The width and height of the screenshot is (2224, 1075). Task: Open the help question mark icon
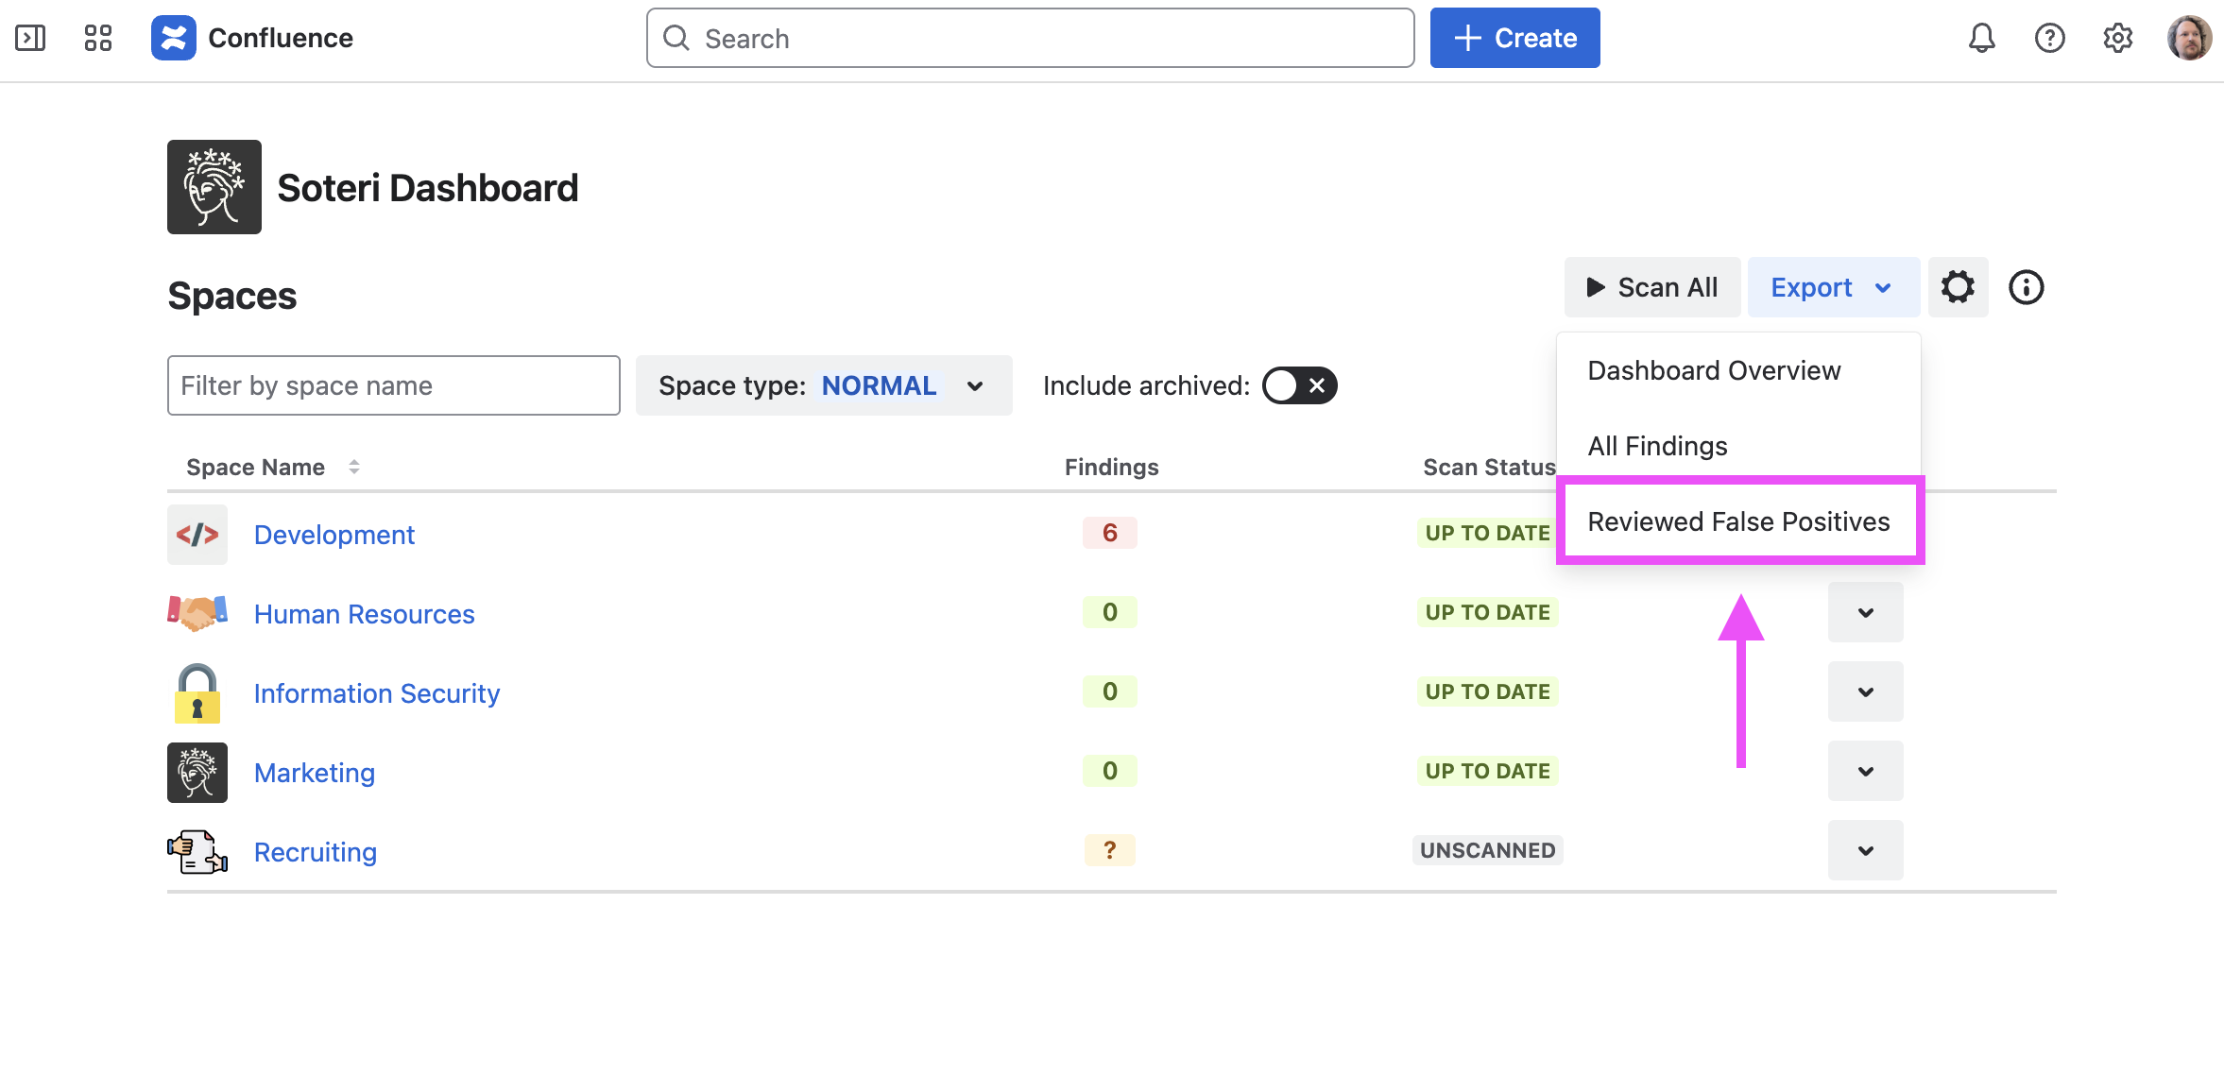pos(2049,38)
